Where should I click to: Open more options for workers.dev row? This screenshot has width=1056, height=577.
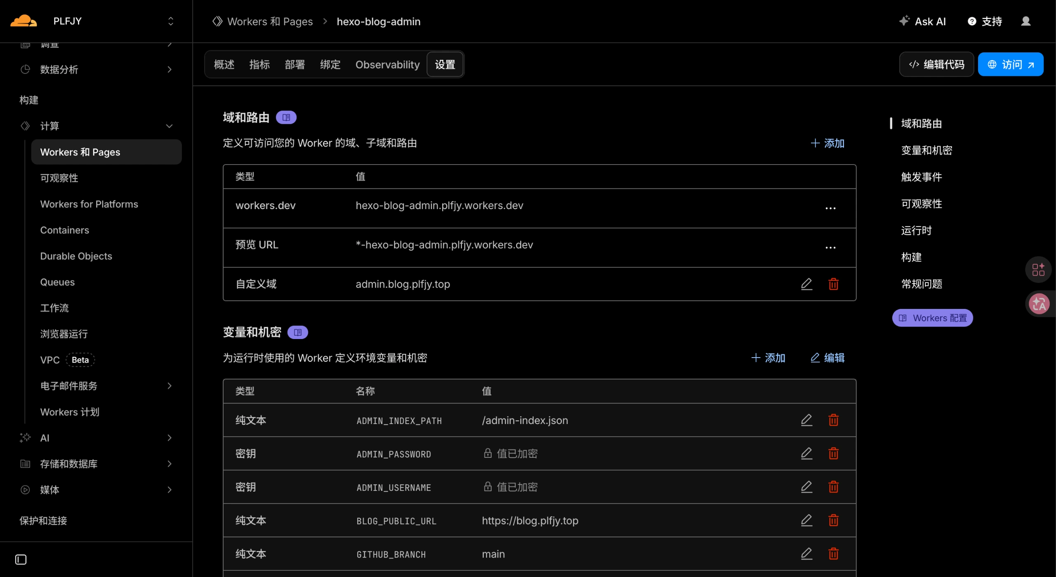[830, 208]
